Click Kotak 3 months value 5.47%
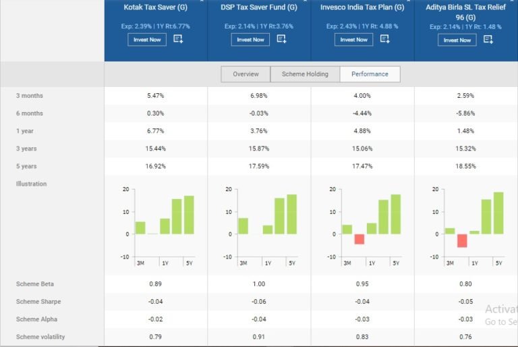This screenshot has width=518, height=347. (x=156, y=96)
